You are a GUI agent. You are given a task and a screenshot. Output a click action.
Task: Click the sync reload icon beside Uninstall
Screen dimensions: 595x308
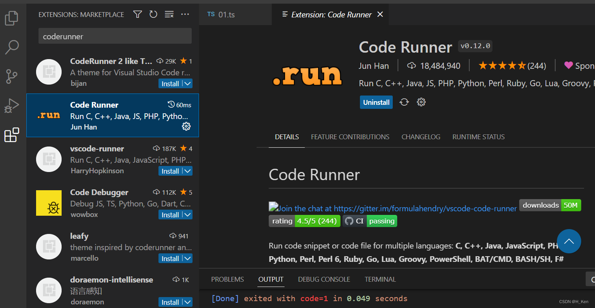coord(404,102)
